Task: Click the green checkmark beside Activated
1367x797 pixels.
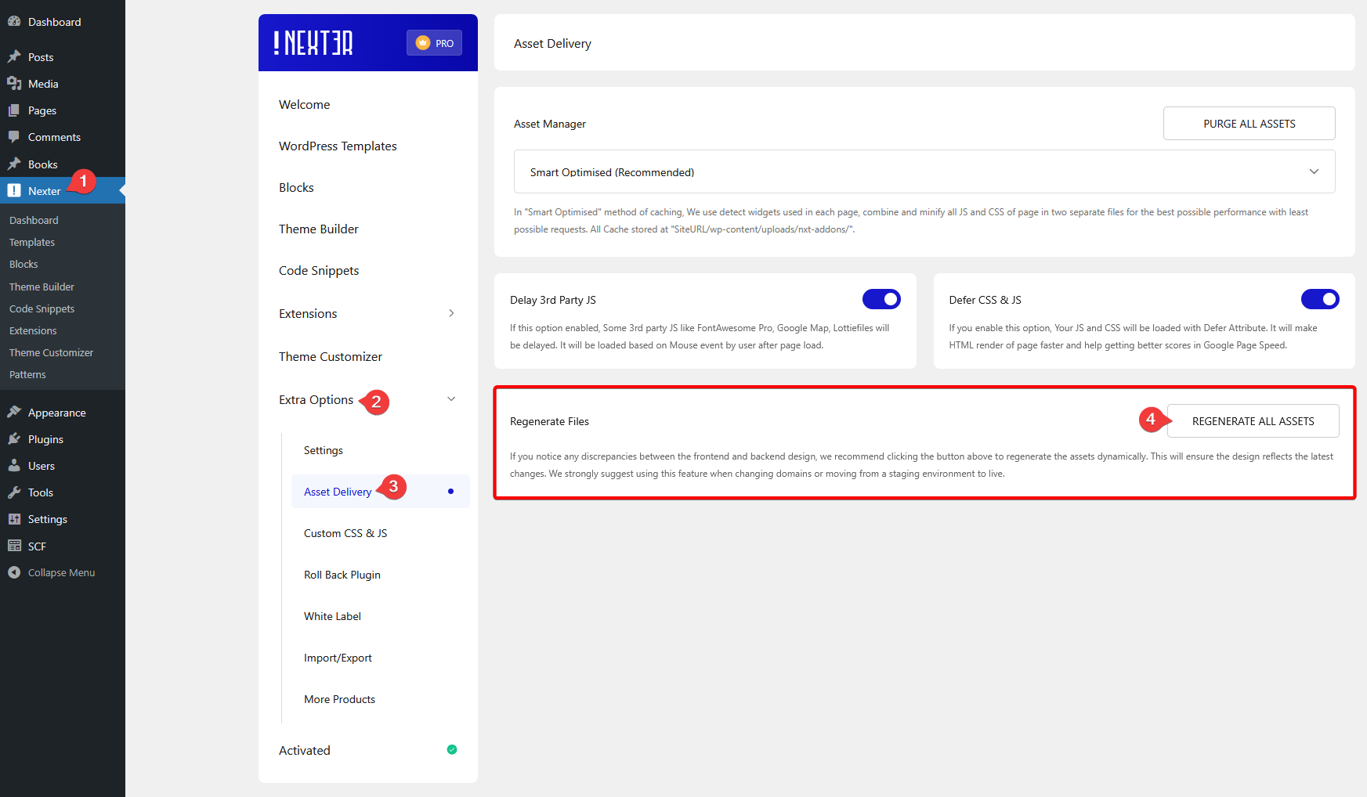Action: [x=452, y=749]
